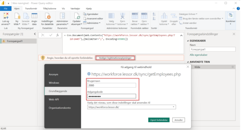Viewport: 241px width, 130px height.
Task: Click Erstat værdier in Transformér group
Action: 188,23
